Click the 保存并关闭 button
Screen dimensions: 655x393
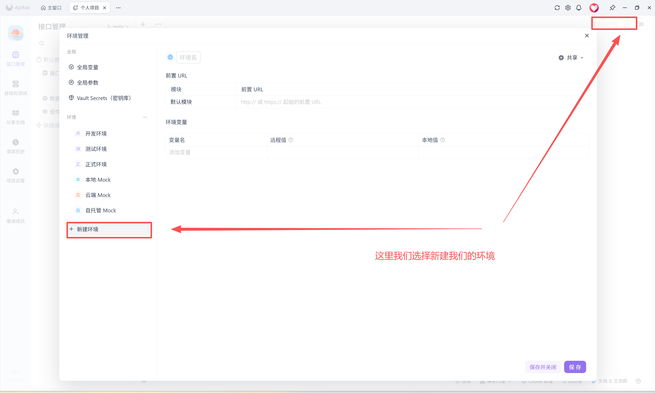point(542,367)
